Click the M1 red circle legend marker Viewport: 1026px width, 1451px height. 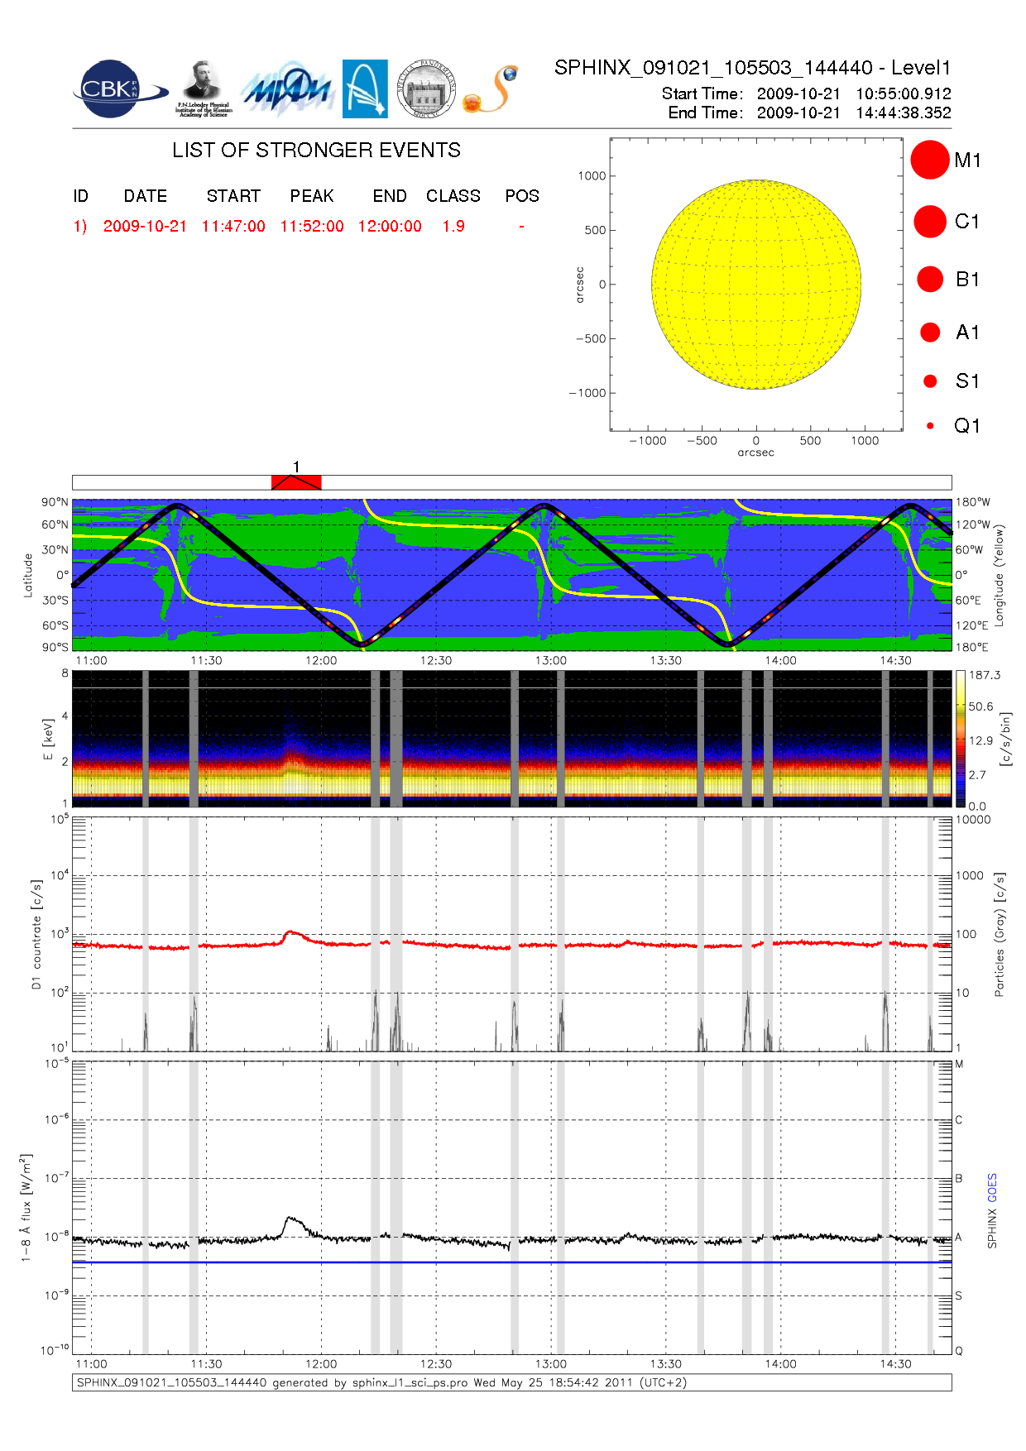(x=929, y=160)
